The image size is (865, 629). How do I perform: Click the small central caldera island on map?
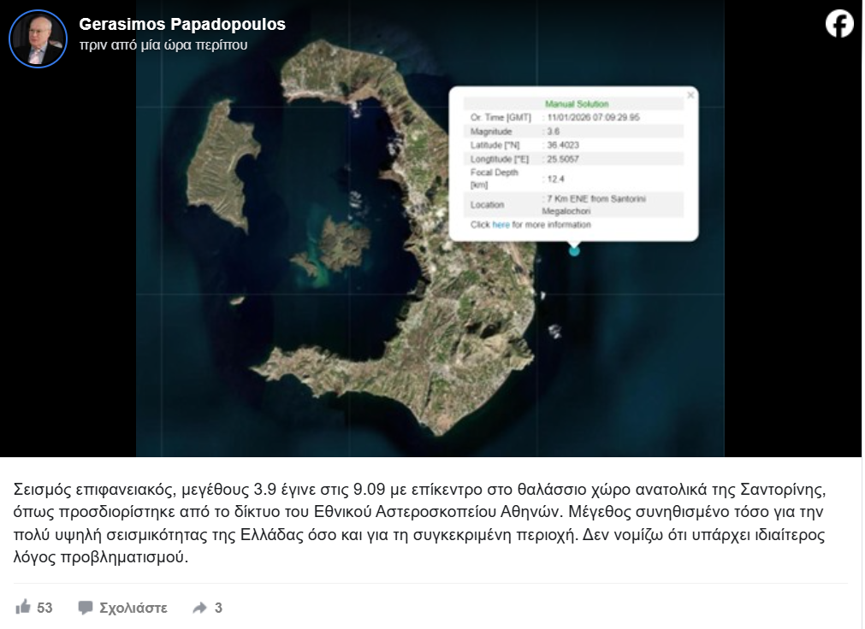pyautogui.click(x=344, y=242)
